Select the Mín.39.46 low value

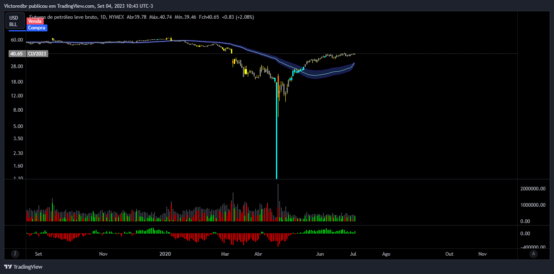pos(185,17)
